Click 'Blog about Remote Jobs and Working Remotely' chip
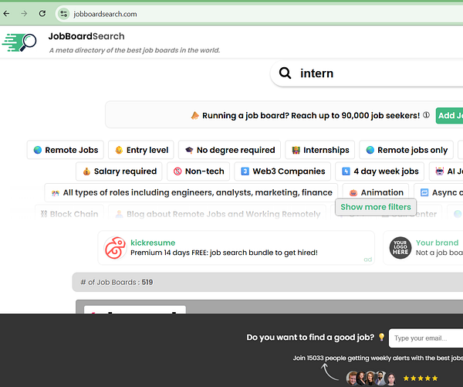The width and height of the screenshot is (463, 387). point(218,213)
